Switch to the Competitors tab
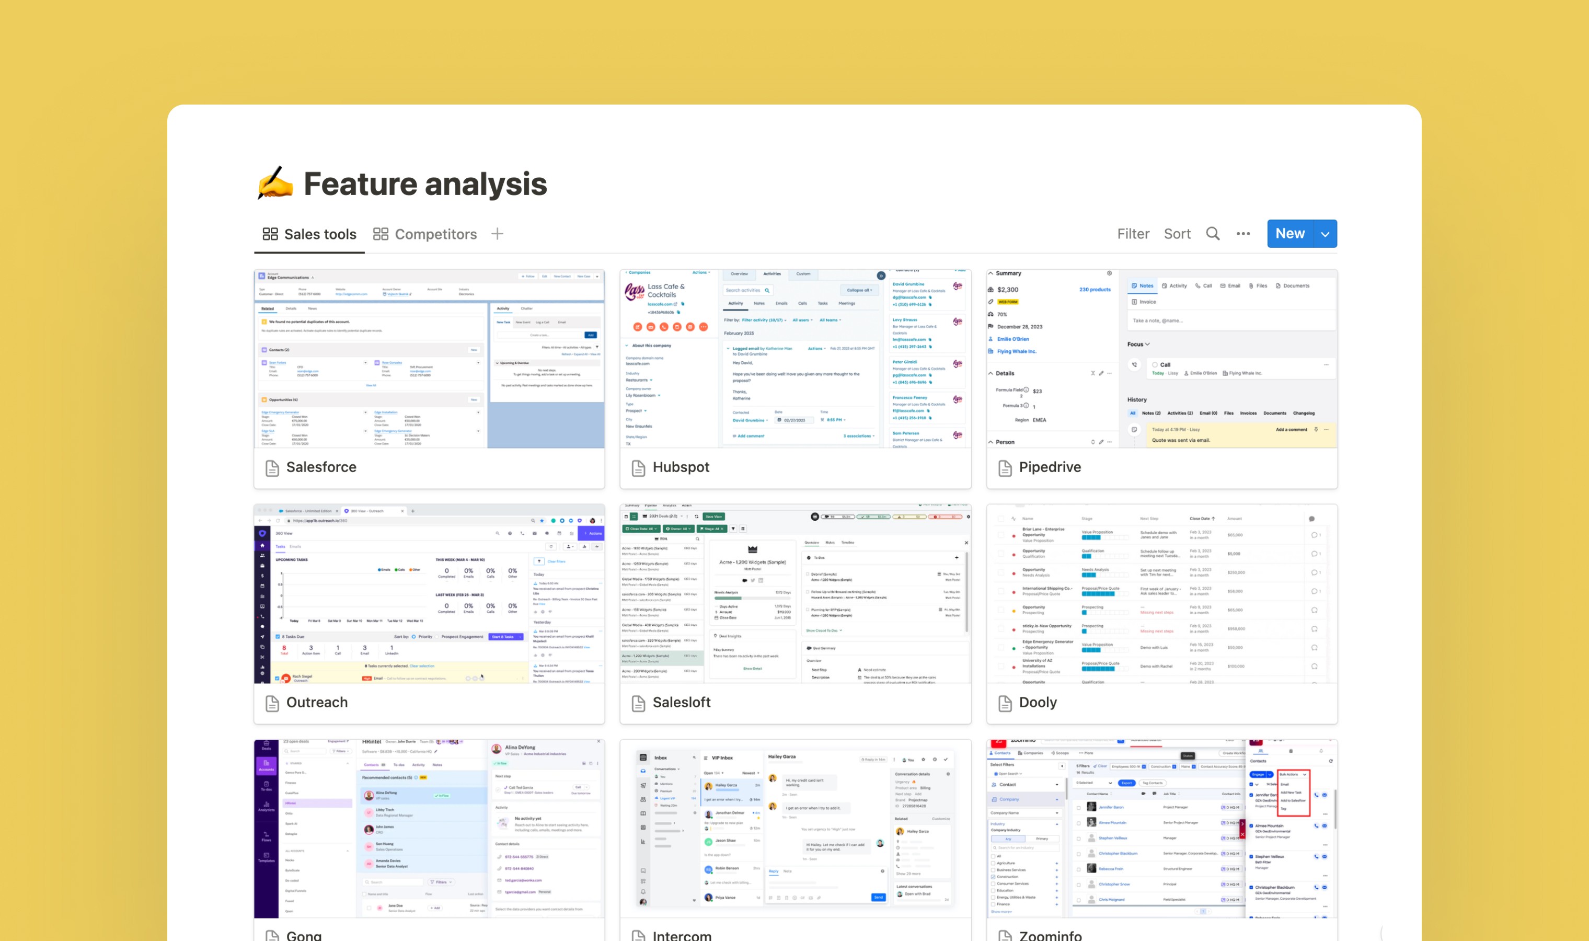The width and height of the screenshot is (1589, 941). click(424, 234)
